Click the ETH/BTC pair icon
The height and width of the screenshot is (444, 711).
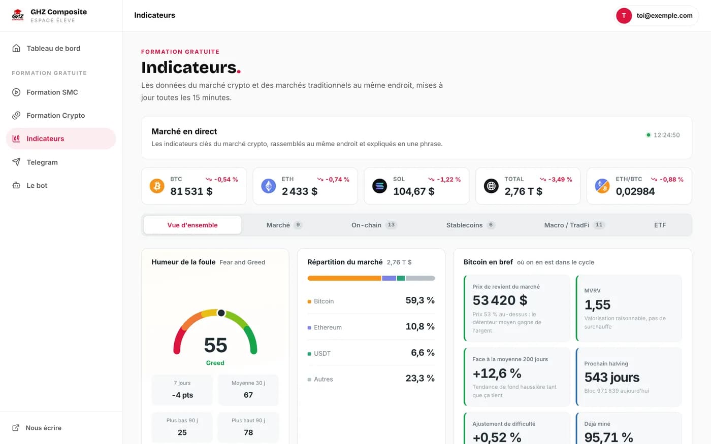[602, 186]
